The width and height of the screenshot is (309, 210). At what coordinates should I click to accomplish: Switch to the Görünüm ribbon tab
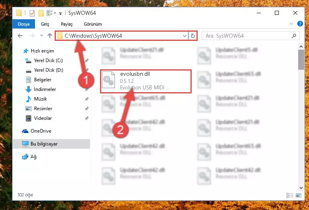pyautogui.click(x=93, y=24)
